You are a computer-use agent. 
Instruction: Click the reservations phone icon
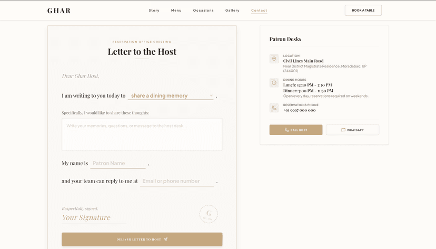click(x=274, y=108)
